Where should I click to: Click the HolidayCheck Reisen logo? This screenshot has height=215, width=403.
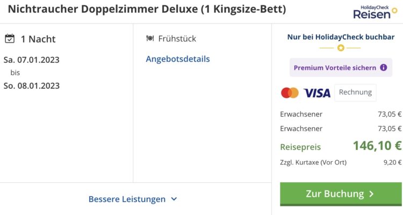(x=375, y=12)
